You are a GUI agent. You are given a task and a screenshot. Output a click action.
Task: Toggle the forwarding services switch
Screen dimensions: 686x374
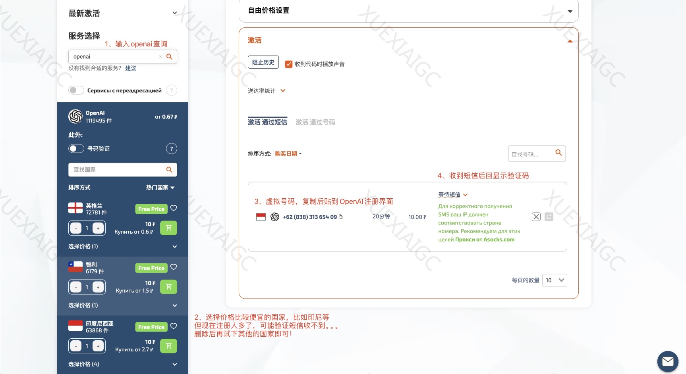click(76, 90)
